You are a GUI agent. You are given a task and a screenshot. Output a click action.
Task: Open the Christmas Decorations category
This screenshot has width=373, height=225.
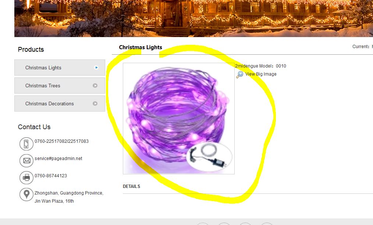60,104
